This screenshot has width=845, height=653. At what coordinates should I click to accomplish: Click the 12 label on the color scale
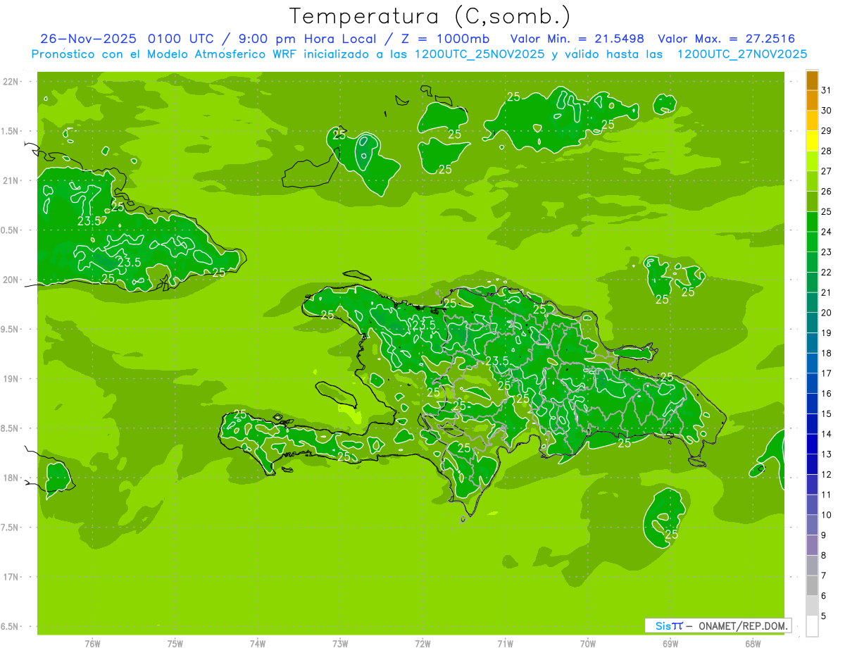pos(827,474)
